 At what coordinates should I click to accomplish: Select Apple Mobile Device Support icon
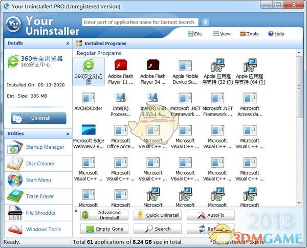coord(185,66)
